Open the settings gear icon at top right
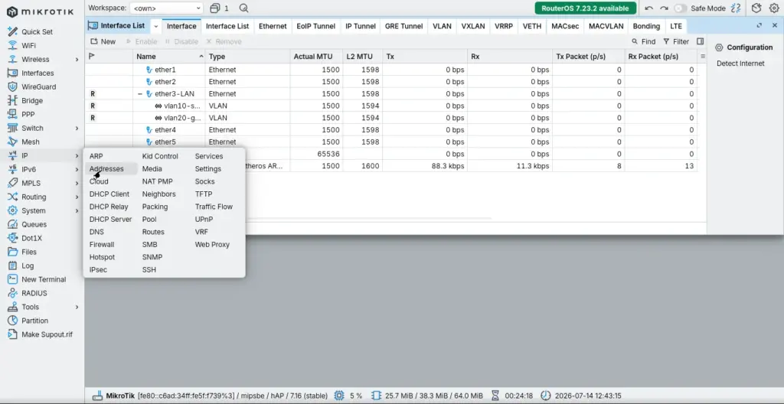Viewport: 784px width, 404px height. click(773, 8)
